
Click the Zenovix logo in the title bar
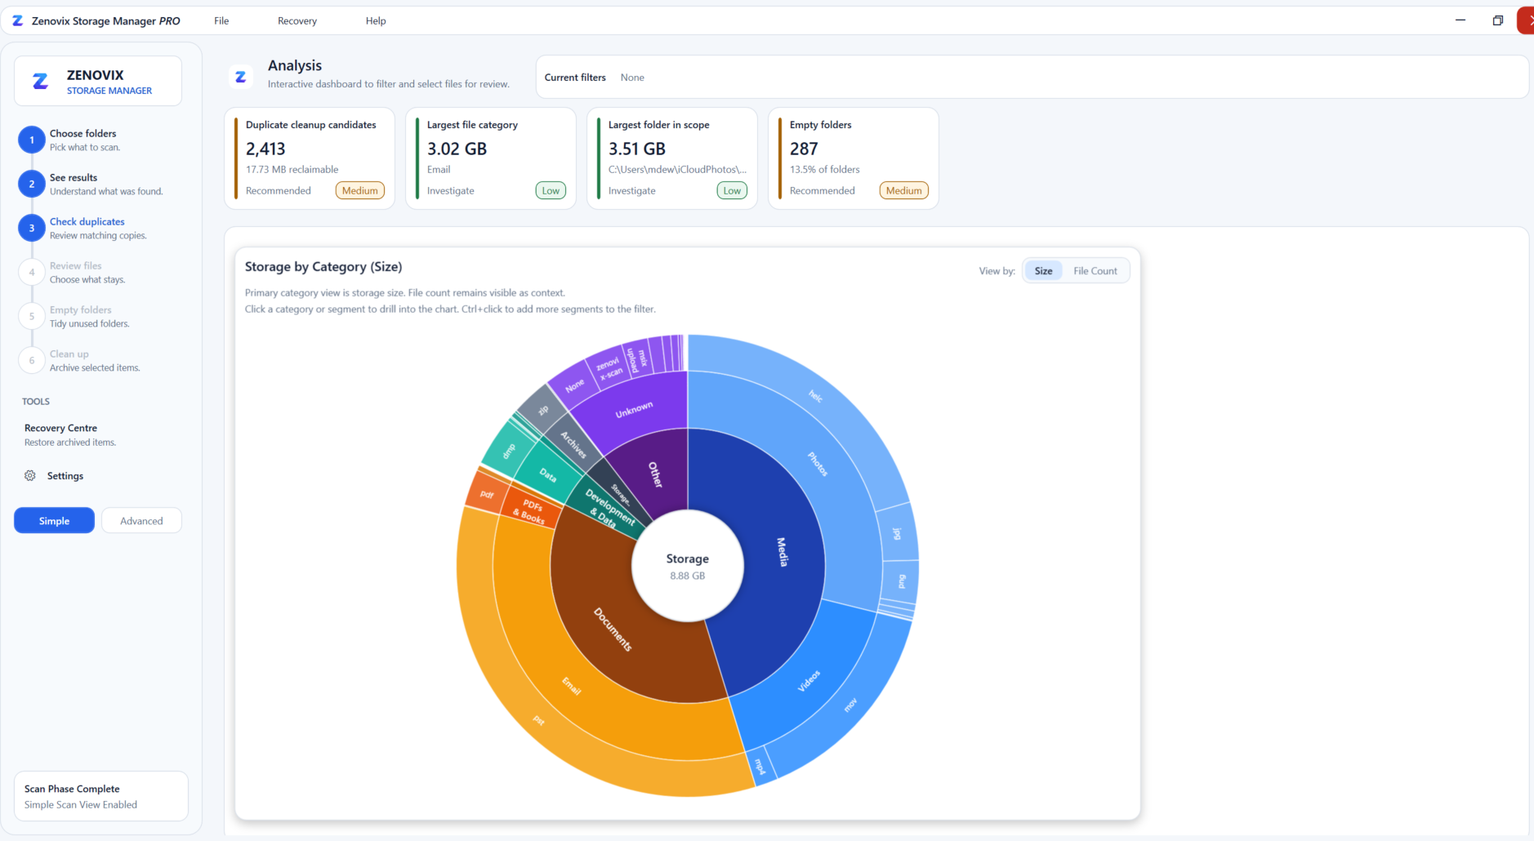click(x=17, y=20)
